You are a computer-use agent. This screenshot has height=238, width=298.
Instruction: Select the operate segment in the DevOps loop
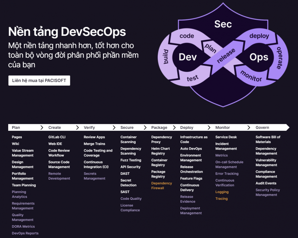click(279, 58)
